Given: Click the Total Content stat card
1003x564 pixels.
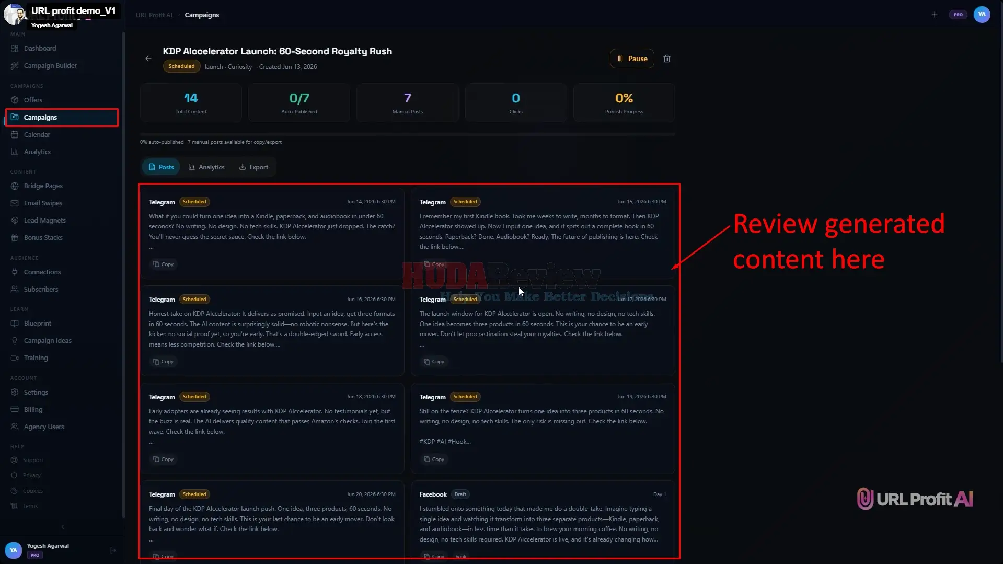Looking at the screenshot, I should [x=191, y=102].
